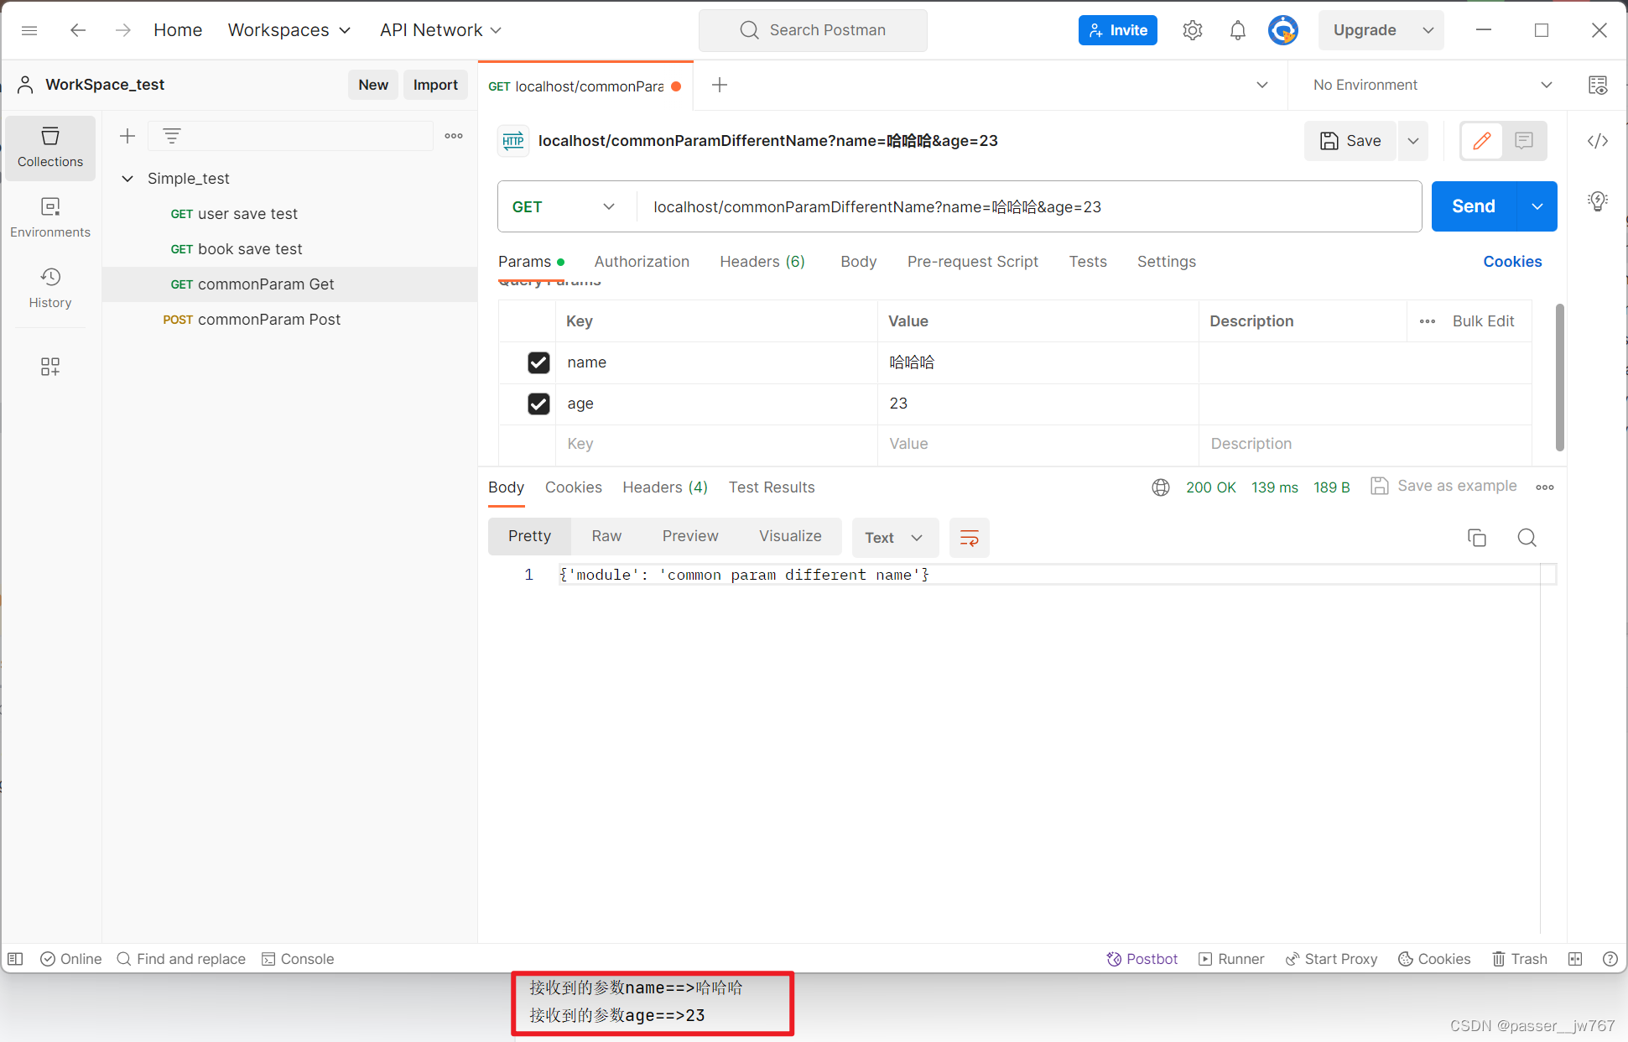The width and height of the screenshot is (1628, 1042).
Task: Open the hamburger main menu
Action: click(29, 30)
